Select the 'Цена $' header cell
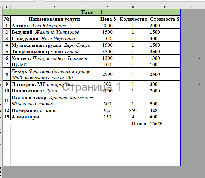The width and height of the screenshot is (205, 178). click(107, 19)
